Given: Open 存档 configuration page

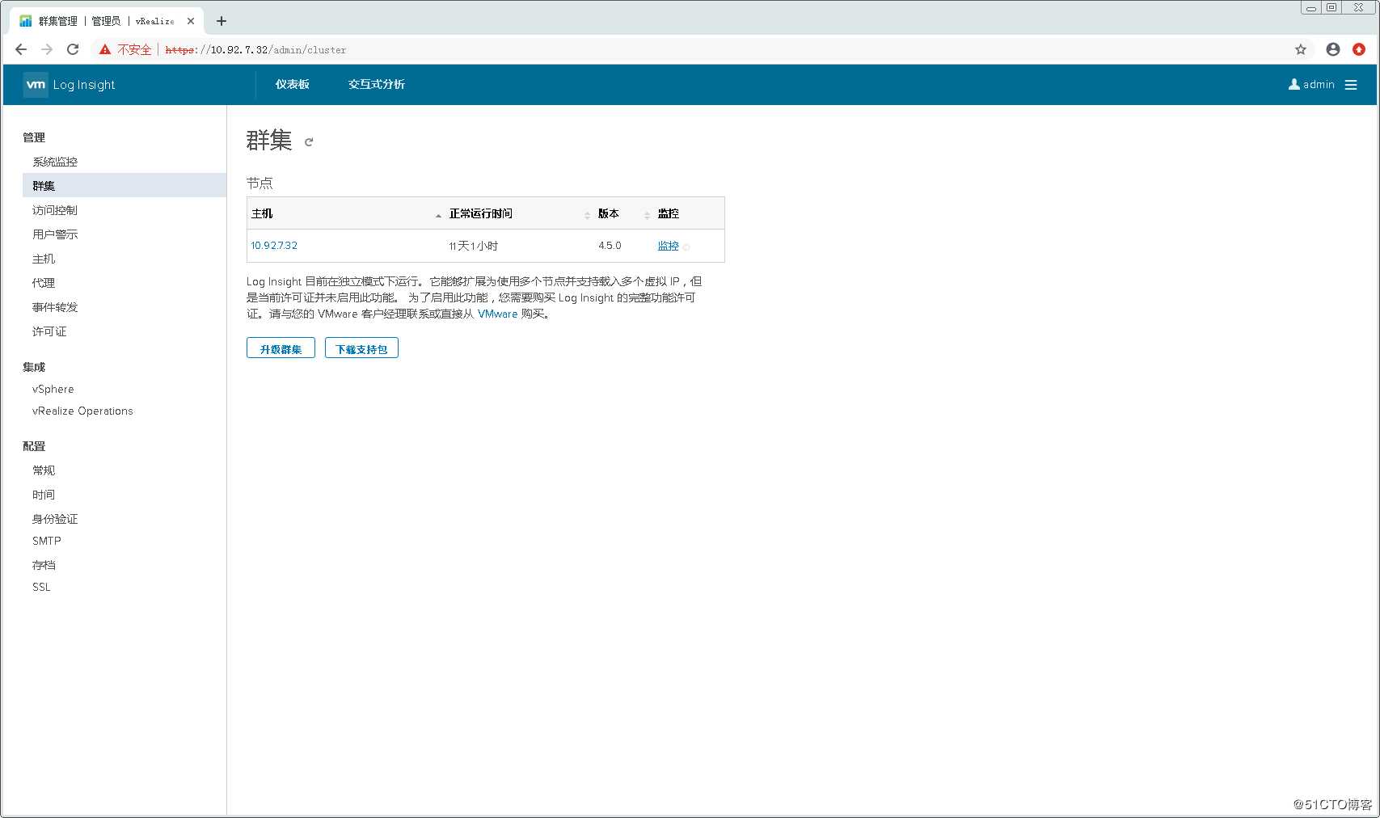Looking at the screenshot, I should click(44, 565).
